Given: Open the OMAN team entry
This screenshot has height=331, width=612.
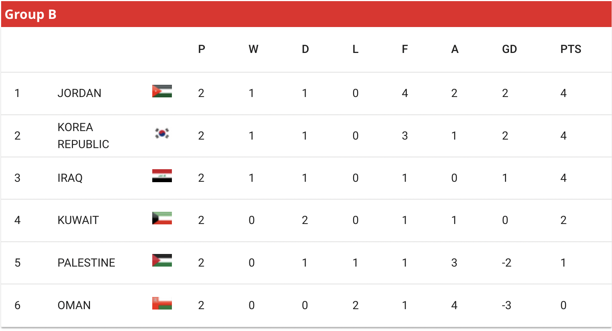Looking at the screenshot, I should click(x=74, y=305).
